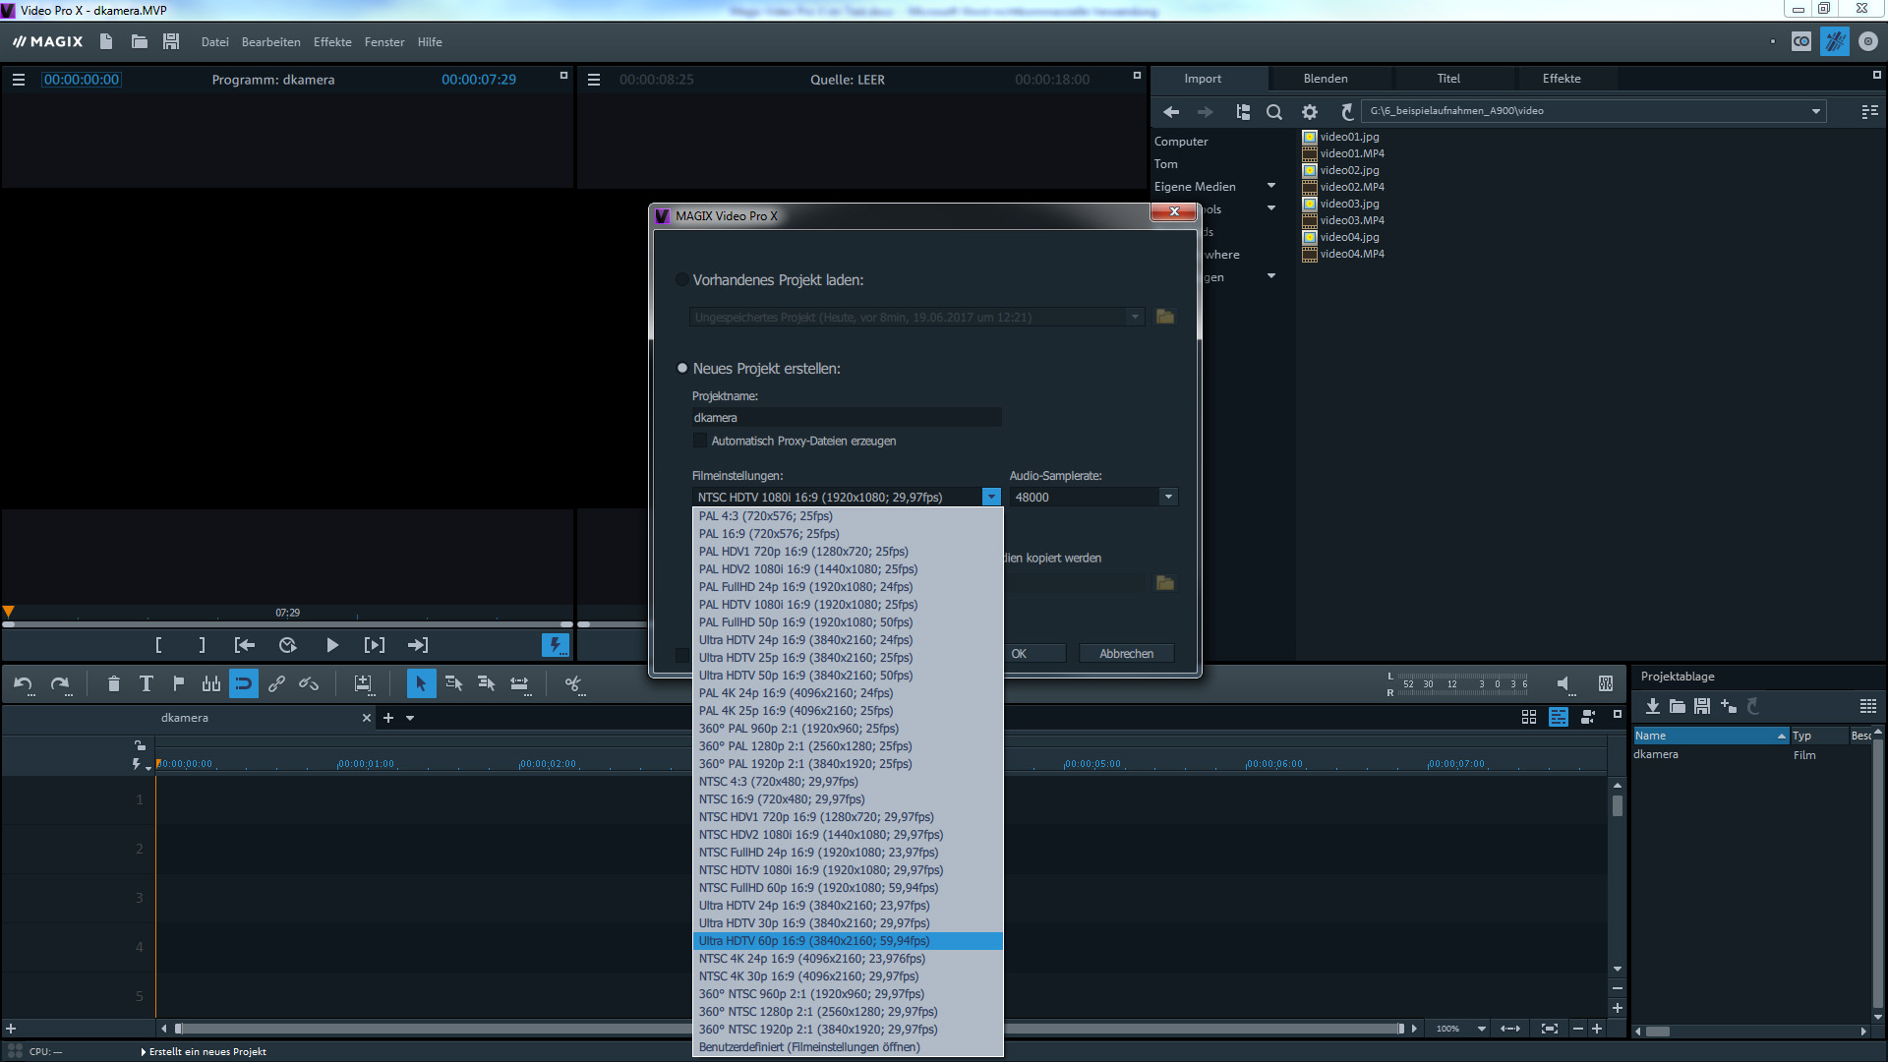The width and height of the screenshot is (1888, 1062).
Task: Click the refresh folder icon in media browser
Action: (x=1347, y=112)
